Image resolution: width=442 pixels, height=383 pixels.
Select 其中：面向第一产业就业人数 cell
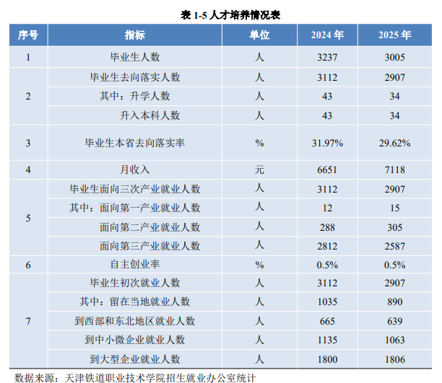point(135,208)
